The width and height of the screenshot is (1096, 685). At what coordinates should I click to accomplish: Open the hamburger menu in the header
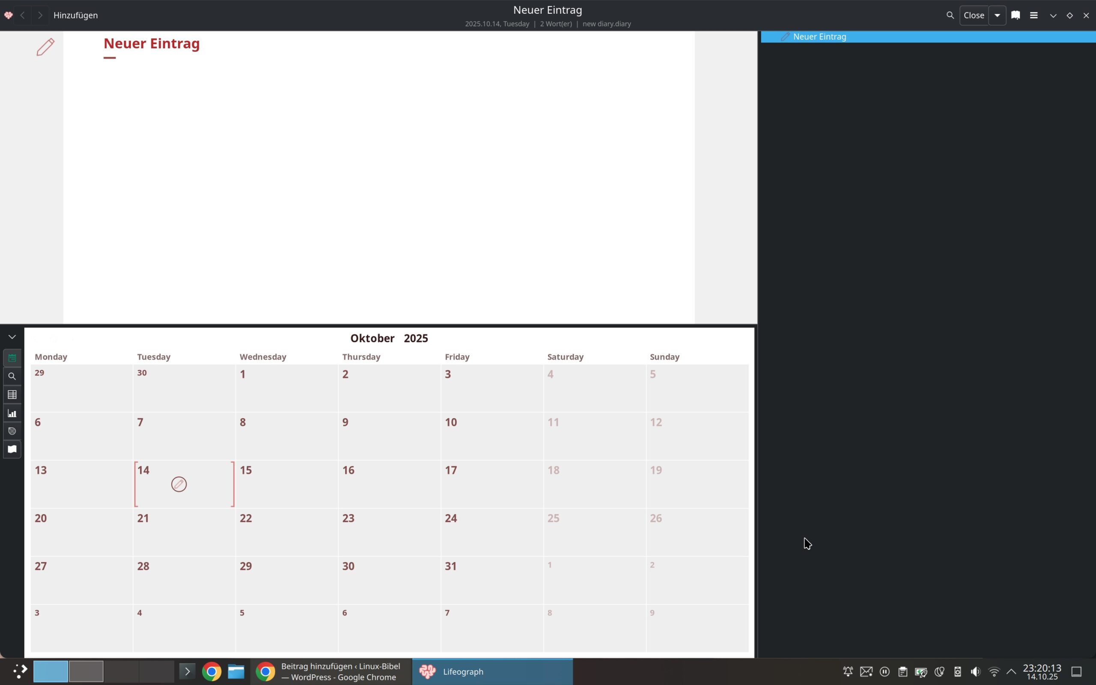(x=1033, y=15)
